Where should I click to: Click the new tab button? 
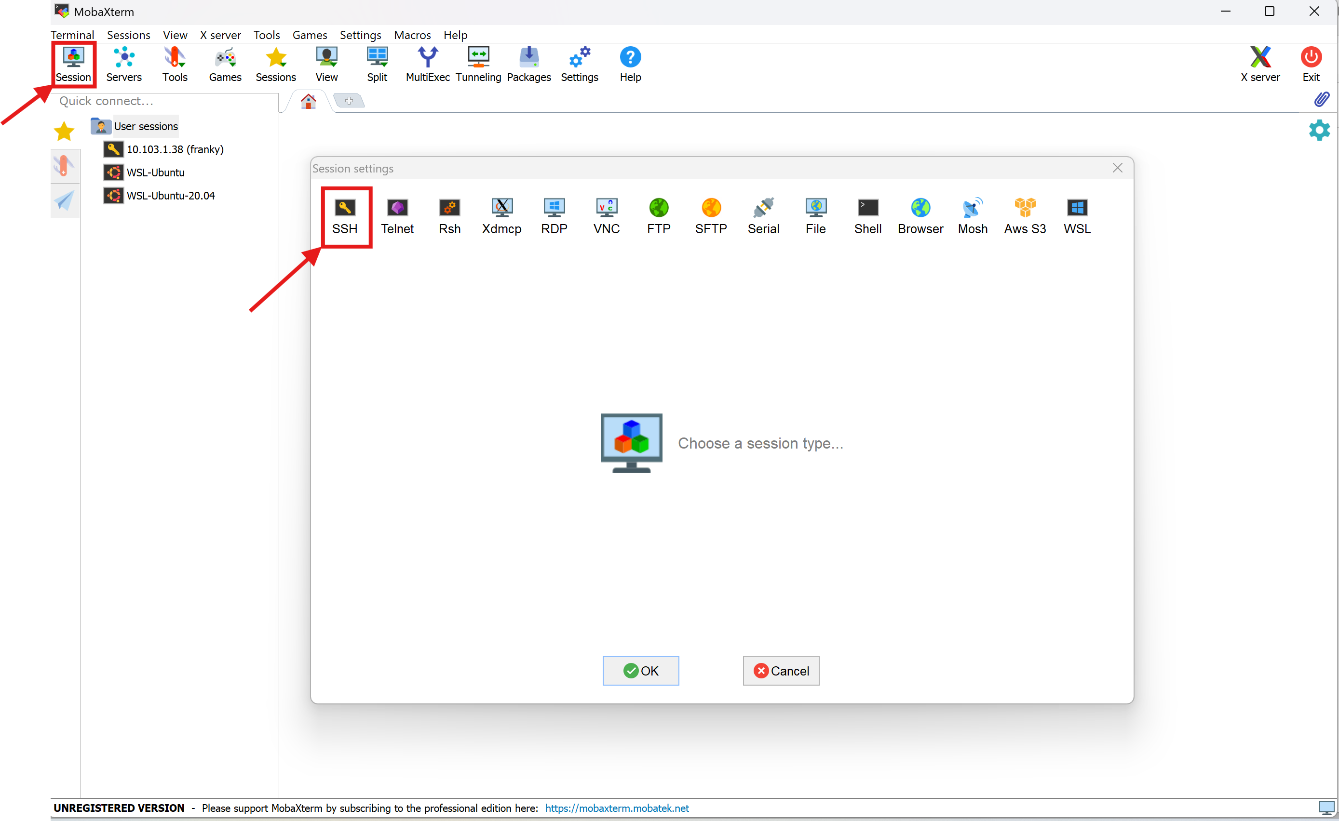click(x=349, y=100)
